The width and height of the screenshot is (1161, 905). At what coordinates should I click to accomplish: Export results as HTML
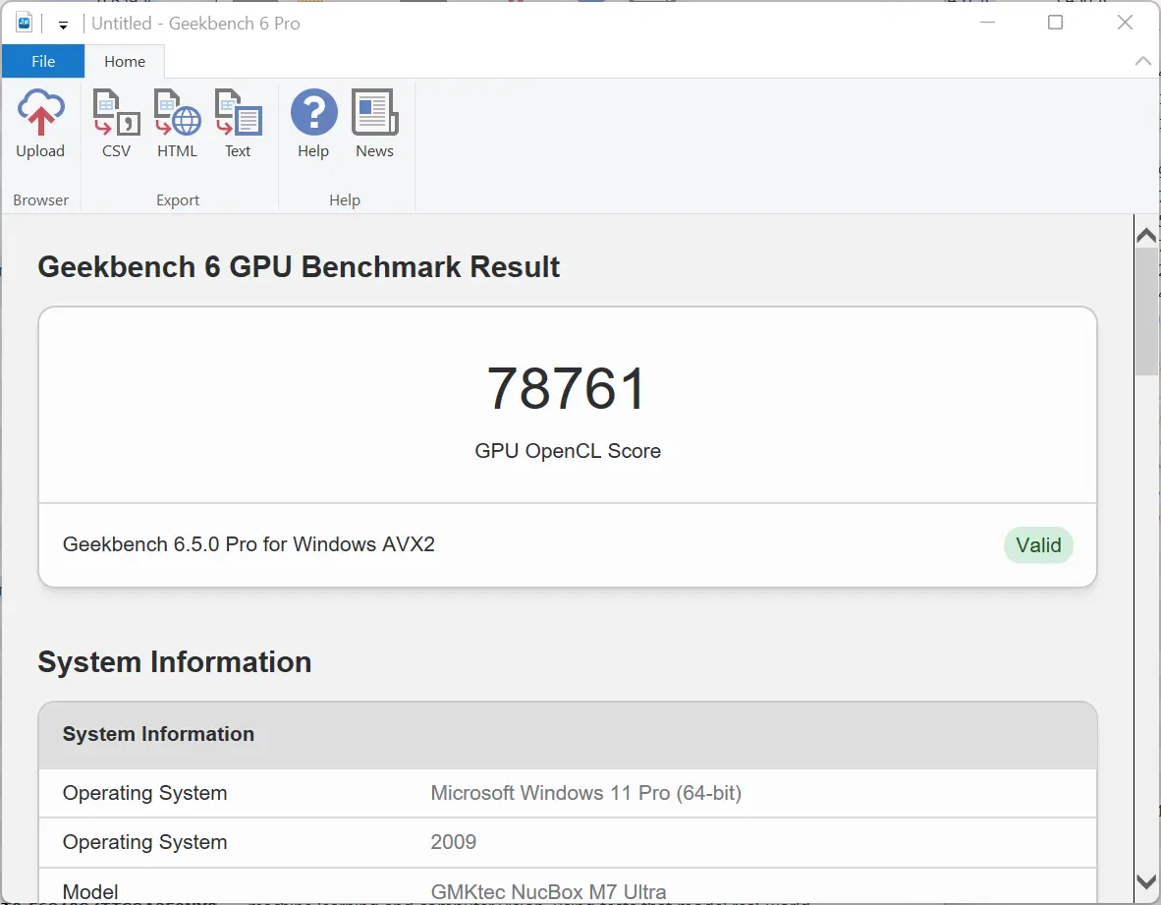[177, 115]
